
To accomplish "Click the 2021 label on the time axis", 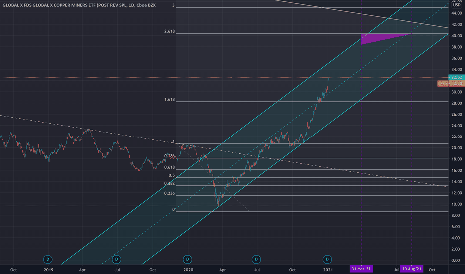I will [x=328, y=270].
